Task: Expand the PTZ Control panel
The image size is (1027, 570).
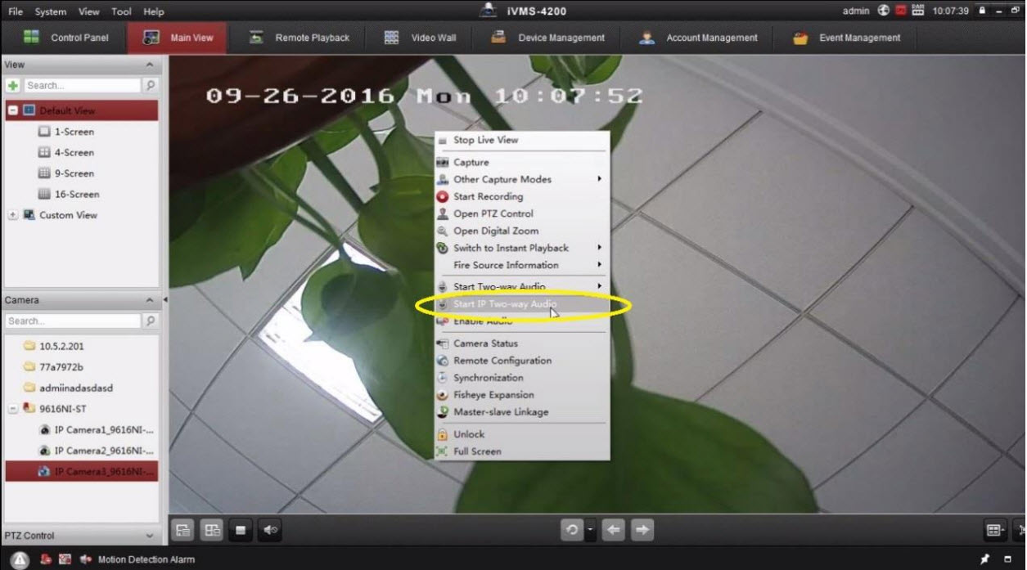Action: [149, 536]
